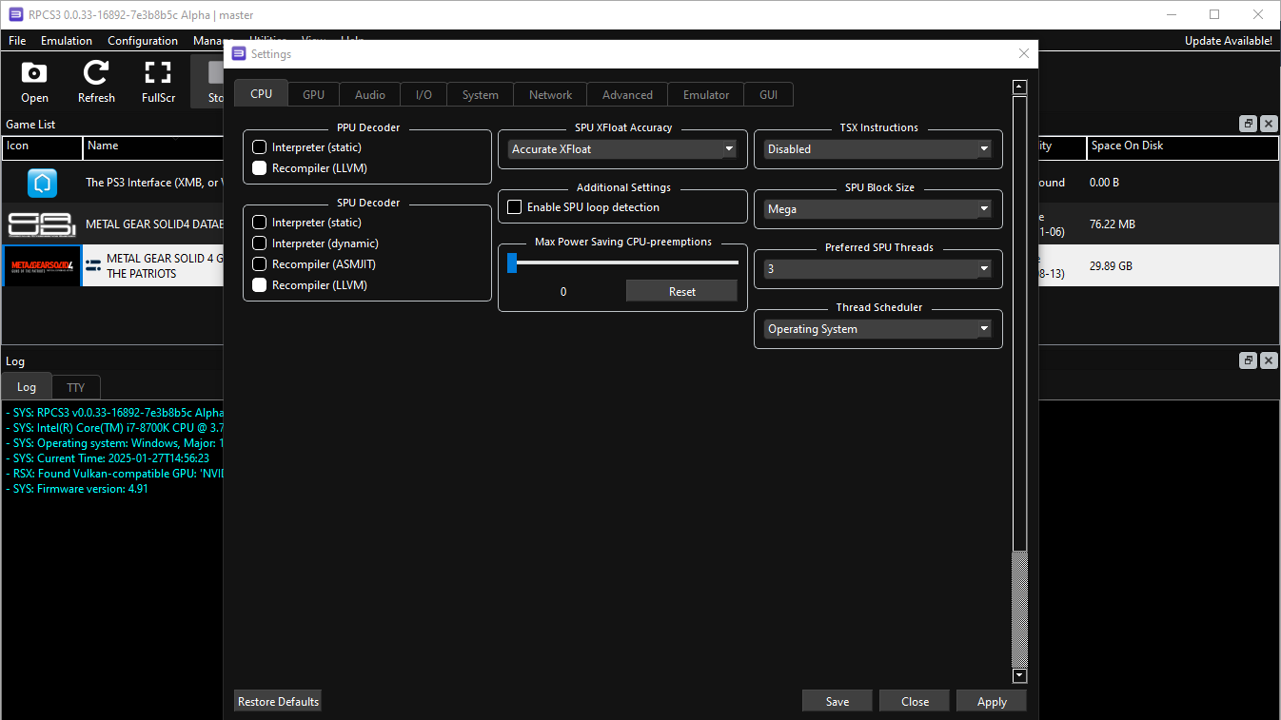The image size is (1281, 720).
Task: Switch to the Emulator settings tab
Action: pyautogui.click(x=706, y=95)
